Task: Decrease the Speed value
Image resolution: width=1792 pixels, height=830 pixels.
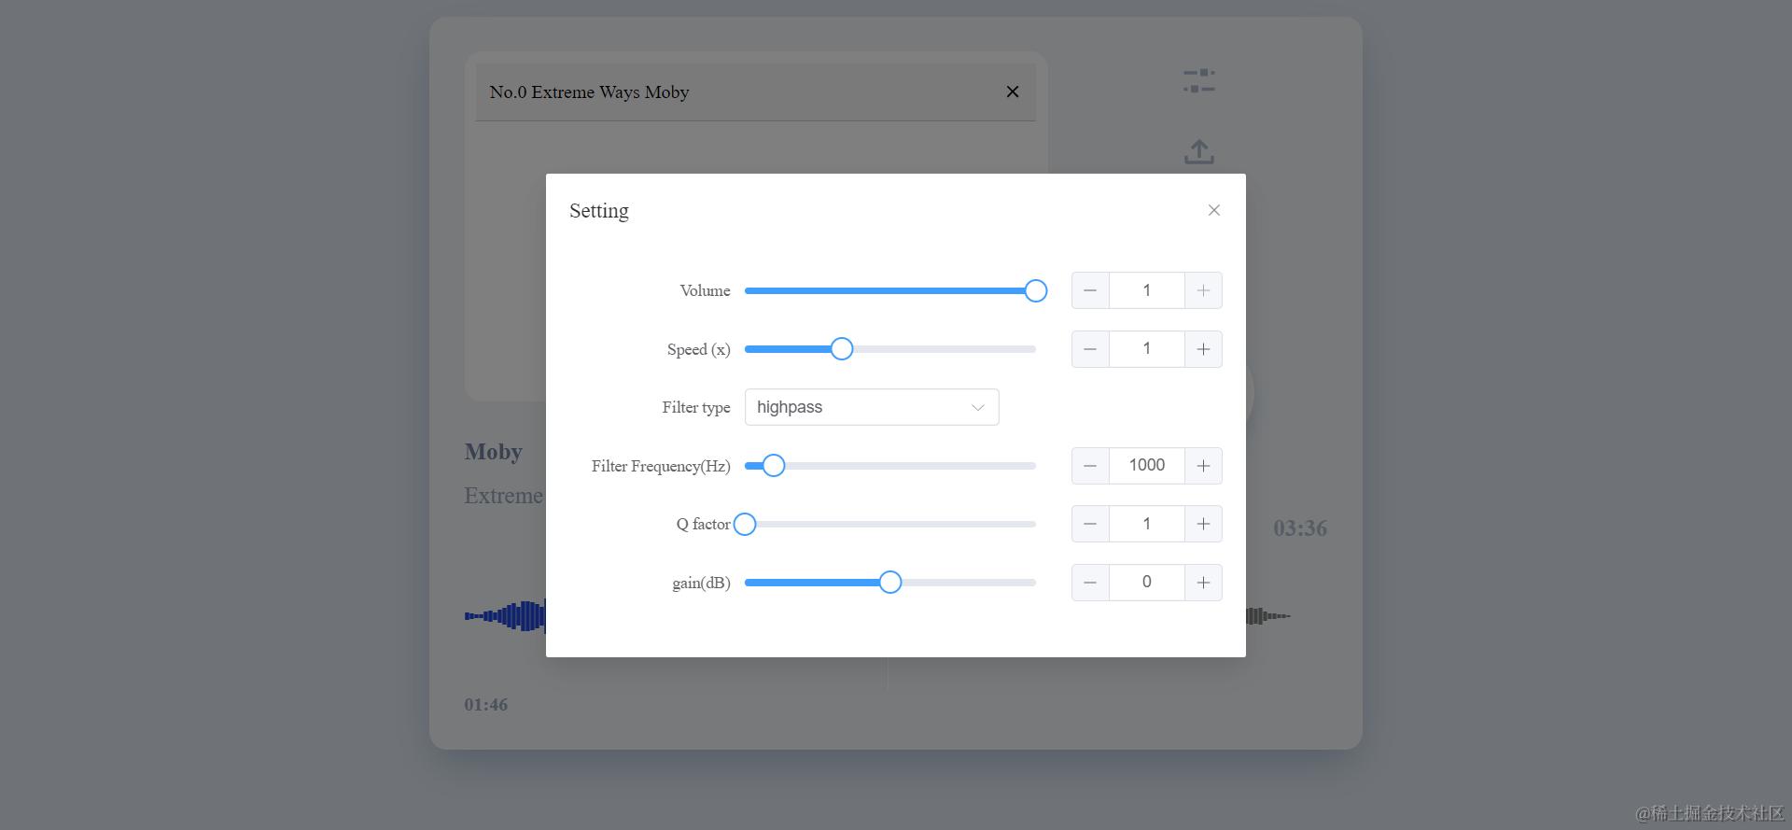Action: click(x=1090, y=349)
